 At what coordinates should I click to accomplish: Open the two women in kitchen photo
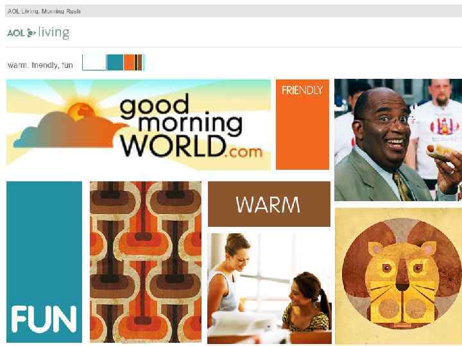[x=269, y=288]
